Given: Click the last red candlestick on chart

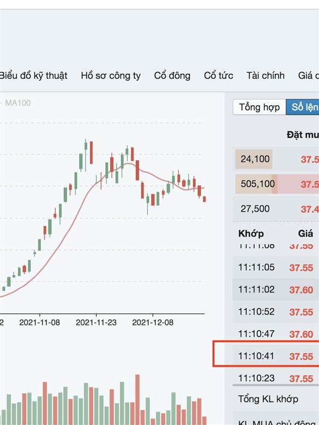Looking at the screenshot, I should tap(204, 199).
